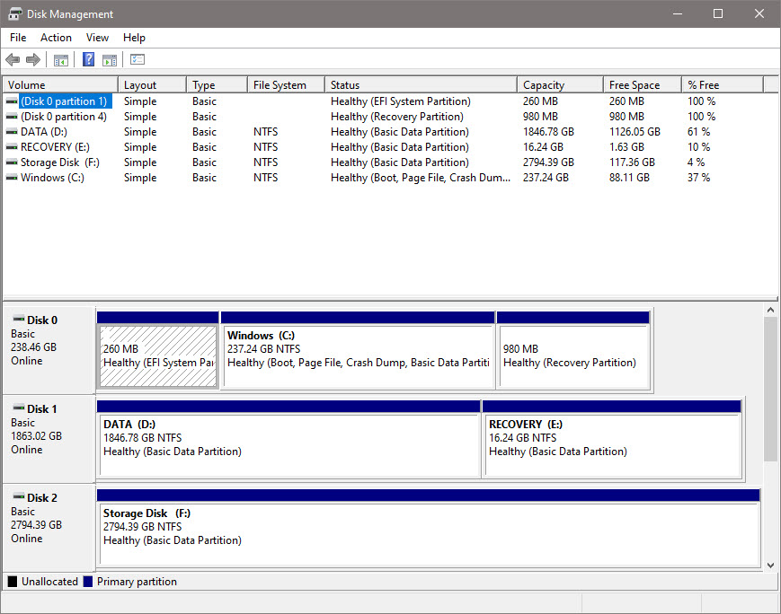The image size is (781, 614).
Task: Click the disk pane vertical scrollbar thumb
Action: pyautogui.click(x=770, y=389)
